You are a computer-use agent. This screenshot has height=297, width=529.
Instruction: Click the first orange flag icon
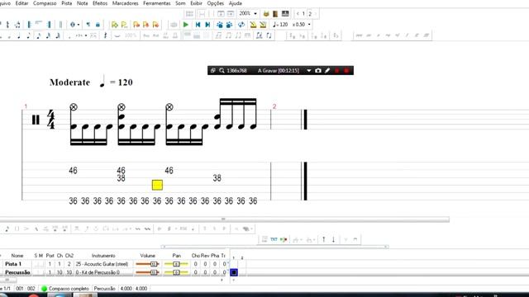pyautogui.click(x=136, y=25)
